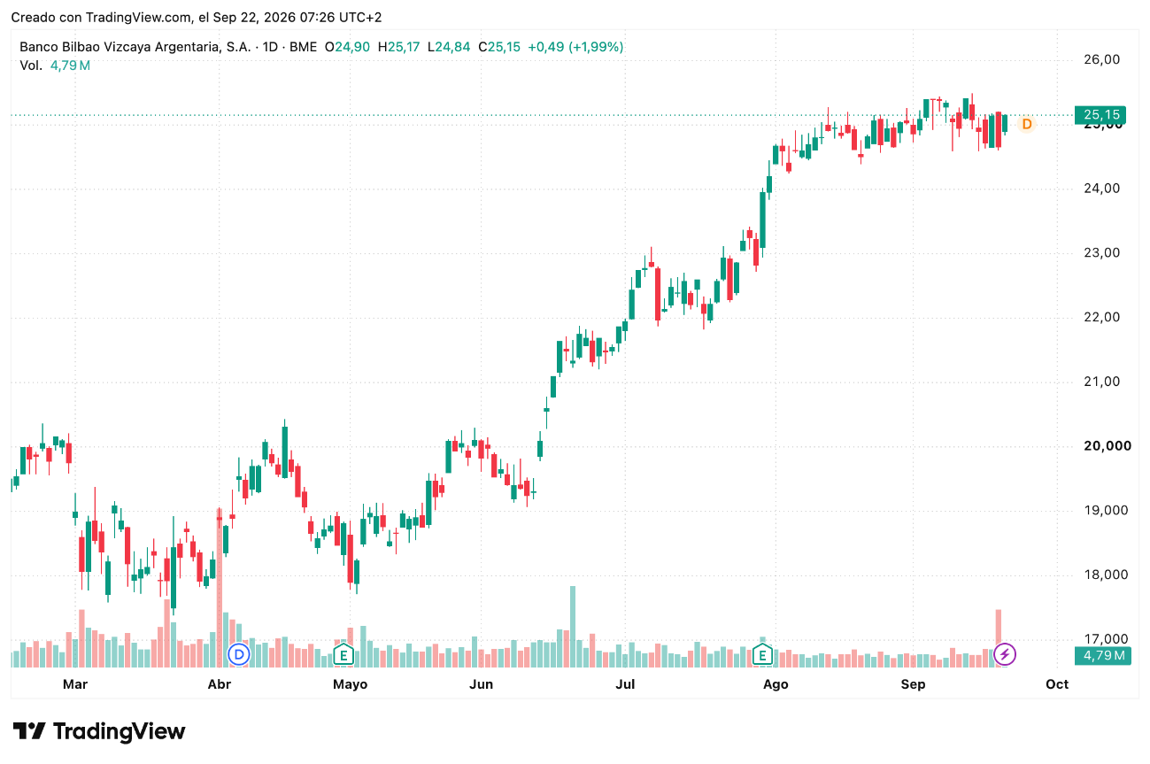Click the Abr label on time axis
Viewport: 1150px width, 764px height.
219,684
